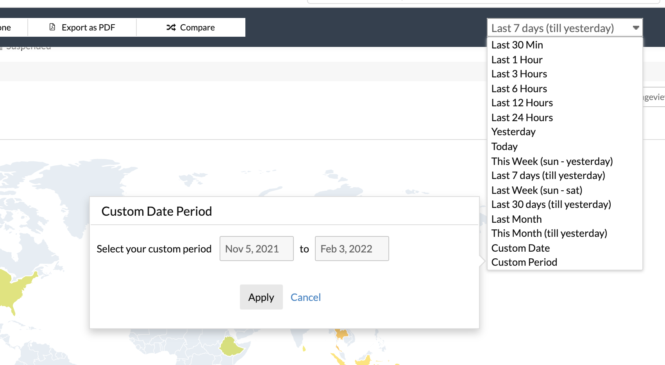Choose Custom Period option

pos(524,262)
